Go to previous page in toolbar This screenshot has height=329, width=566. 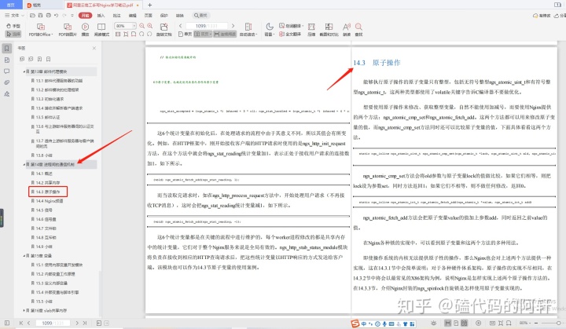[x=181, y=26]
